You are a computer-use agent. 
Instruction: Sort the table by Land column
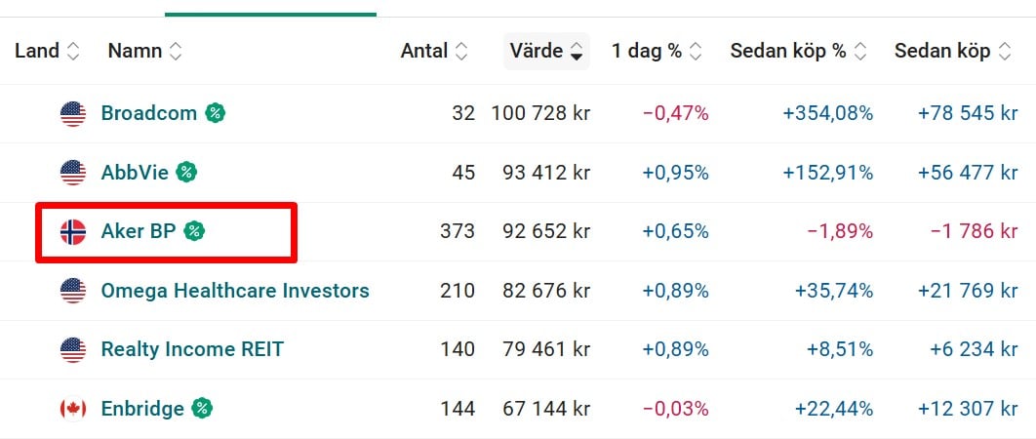[x=45, y=51]
